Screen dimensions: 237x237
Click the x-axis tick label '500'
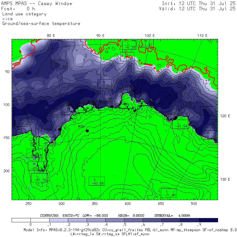194,204
